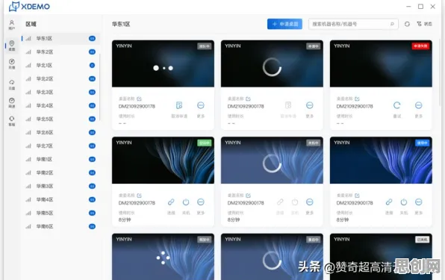The image size is (445, 280).
Task: Open 更多 on the blue-badge card
Action: point(419,202)
